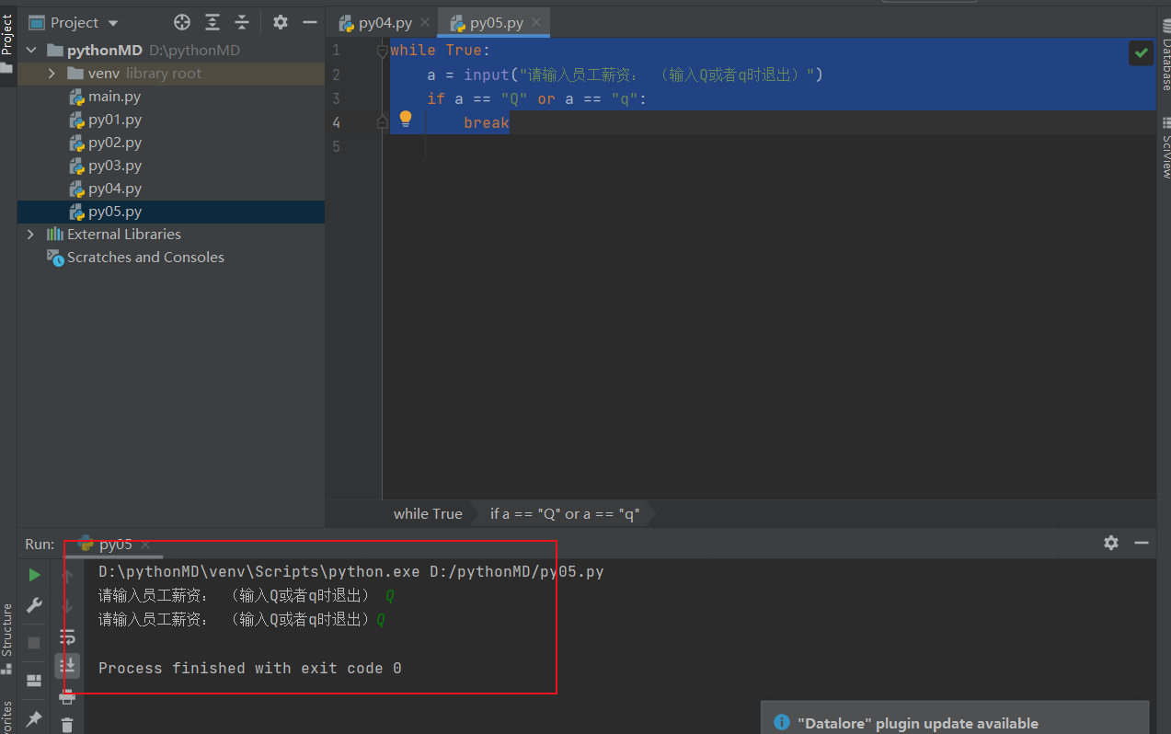Select py04.py in the project tree
The height and width of the screenshot is (734, 1171).
pos(114,189)
